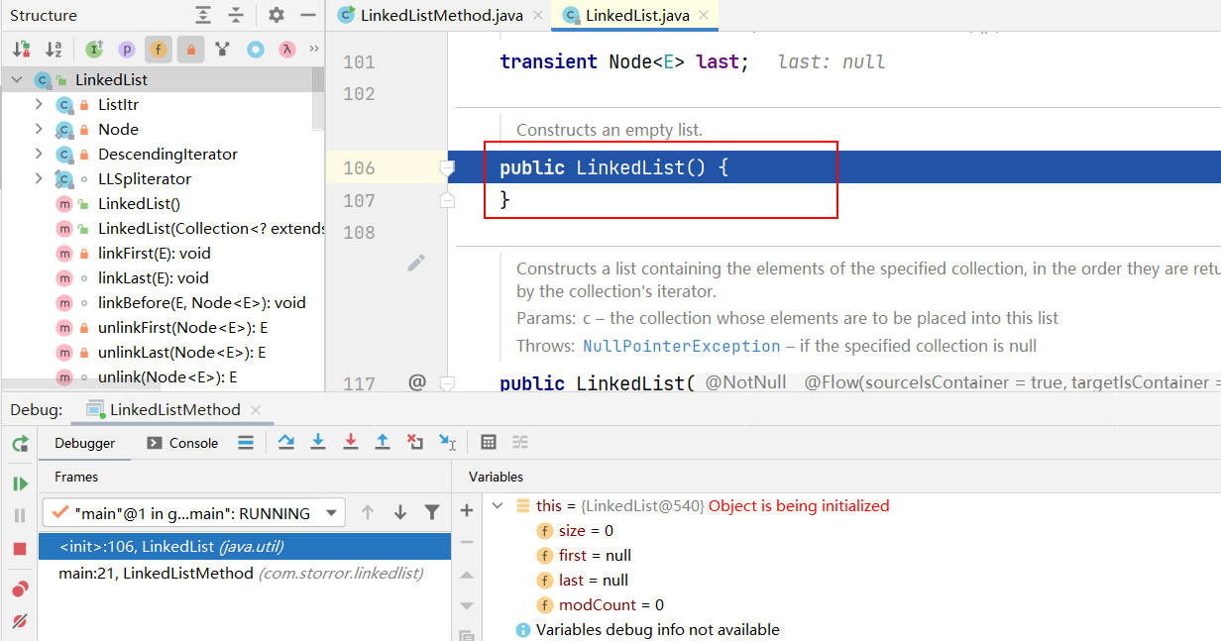Expand the ListItr class node
Screen dimensions: 1221x641
pyautogui.click(x=39, y=104)
